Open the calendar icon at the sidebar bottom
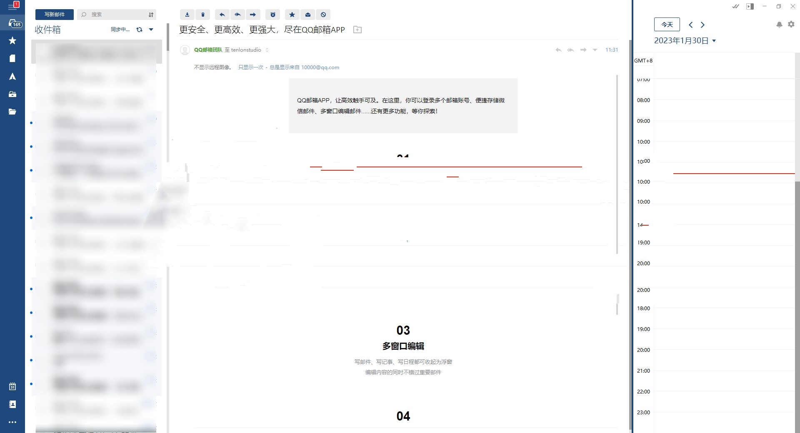The height and width of the screenshot is (433, 800). tap(12, 386)
